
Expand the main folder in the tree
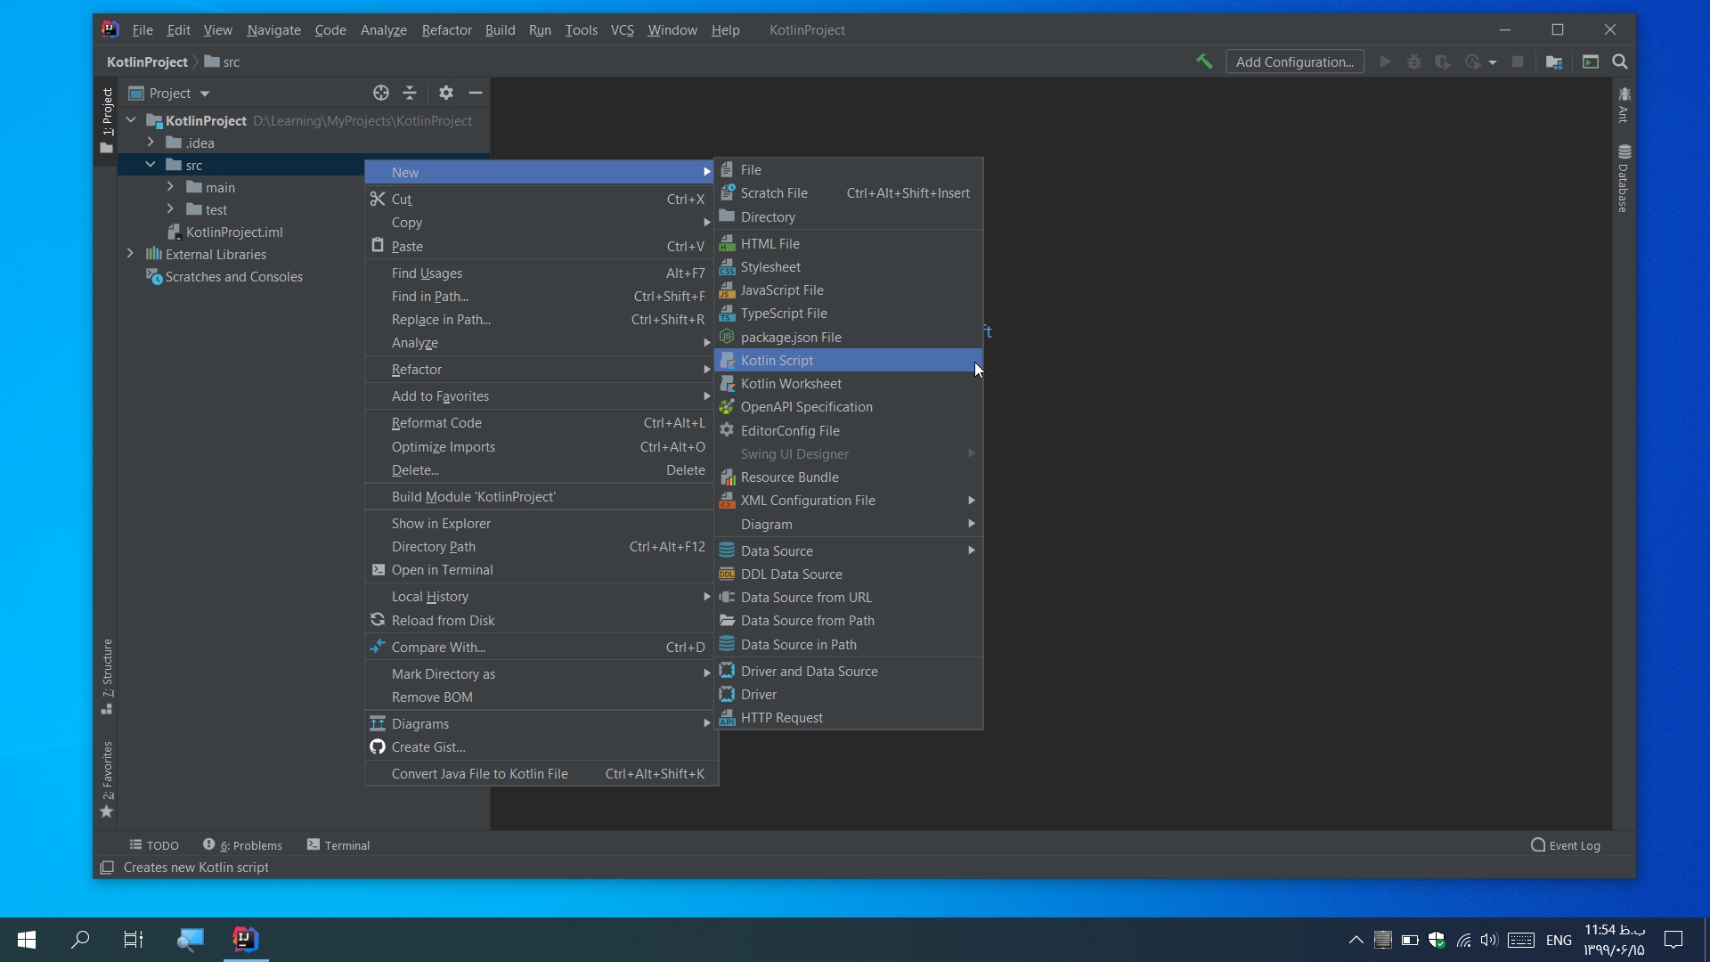pos(170,187)
